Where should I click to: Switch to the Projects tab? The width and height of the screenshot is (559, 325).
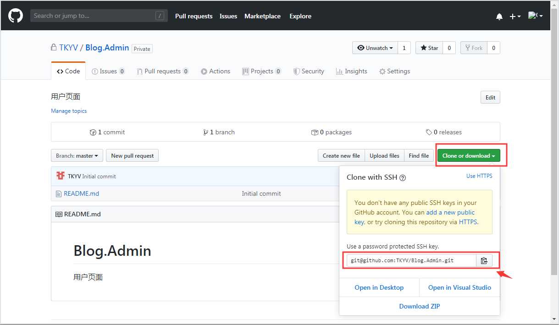pos(262,71)
